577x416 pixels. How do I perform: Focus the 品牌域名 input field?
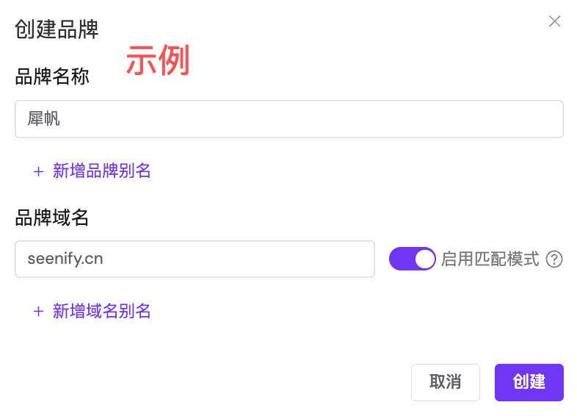[195, 259]
